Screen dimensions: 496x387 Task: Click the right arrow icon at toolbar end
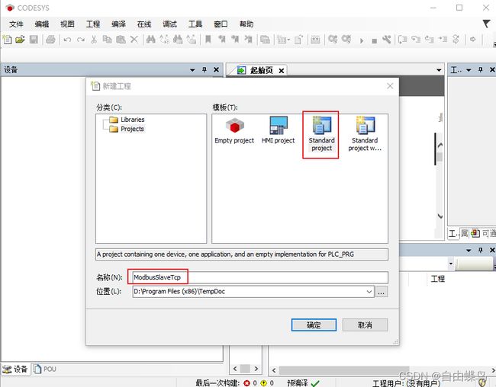click(472, 40)
